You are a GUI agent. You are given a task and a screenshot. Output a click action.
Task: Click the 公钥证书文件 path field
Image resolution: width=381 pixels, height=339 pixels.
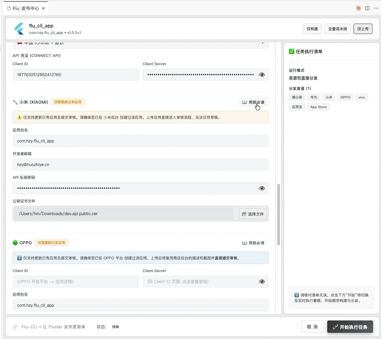coord(124,214)
